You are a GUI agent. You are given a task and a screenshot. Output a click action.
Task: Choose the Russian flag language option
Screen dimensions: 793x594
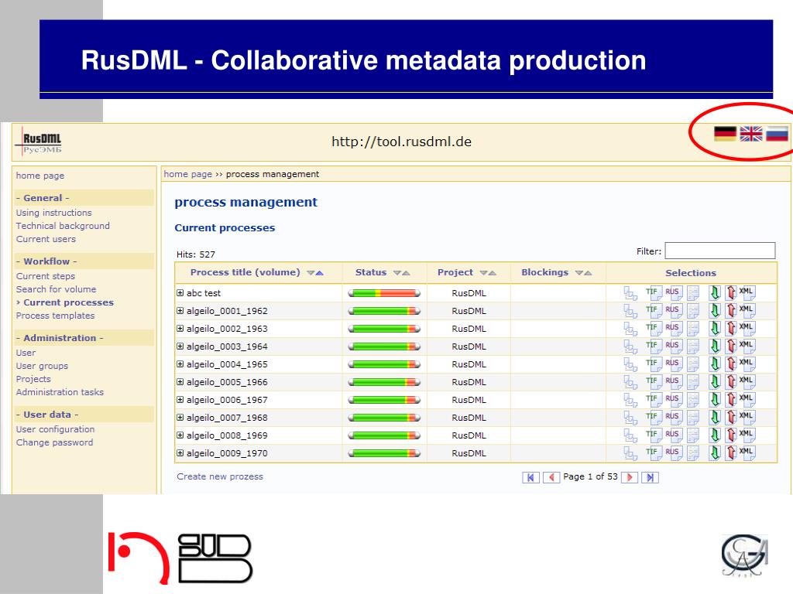click(x=777, y=134)
